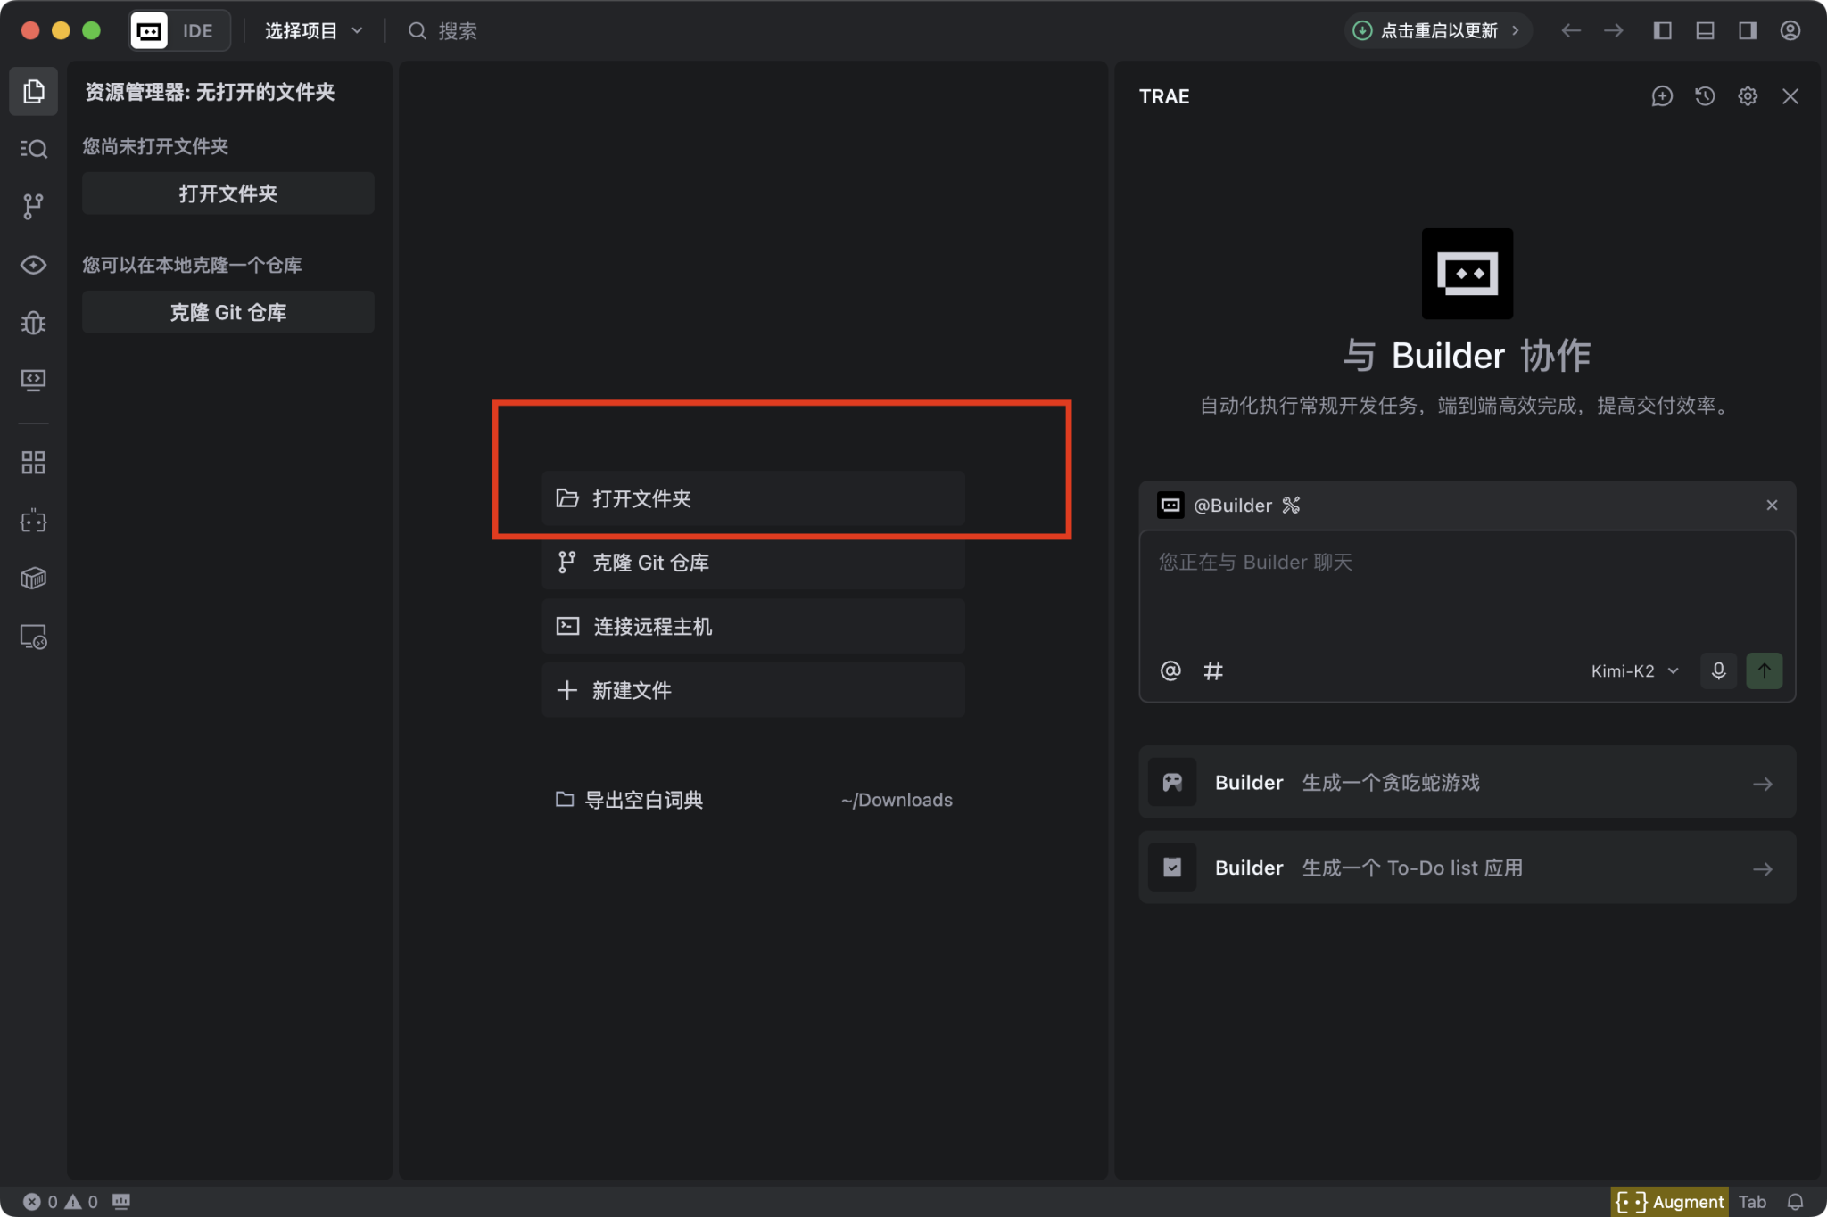This screenshot has width=1827, height=1217.
Task: Click the microphone voice input icon
Action: (x=1718, y=670)
